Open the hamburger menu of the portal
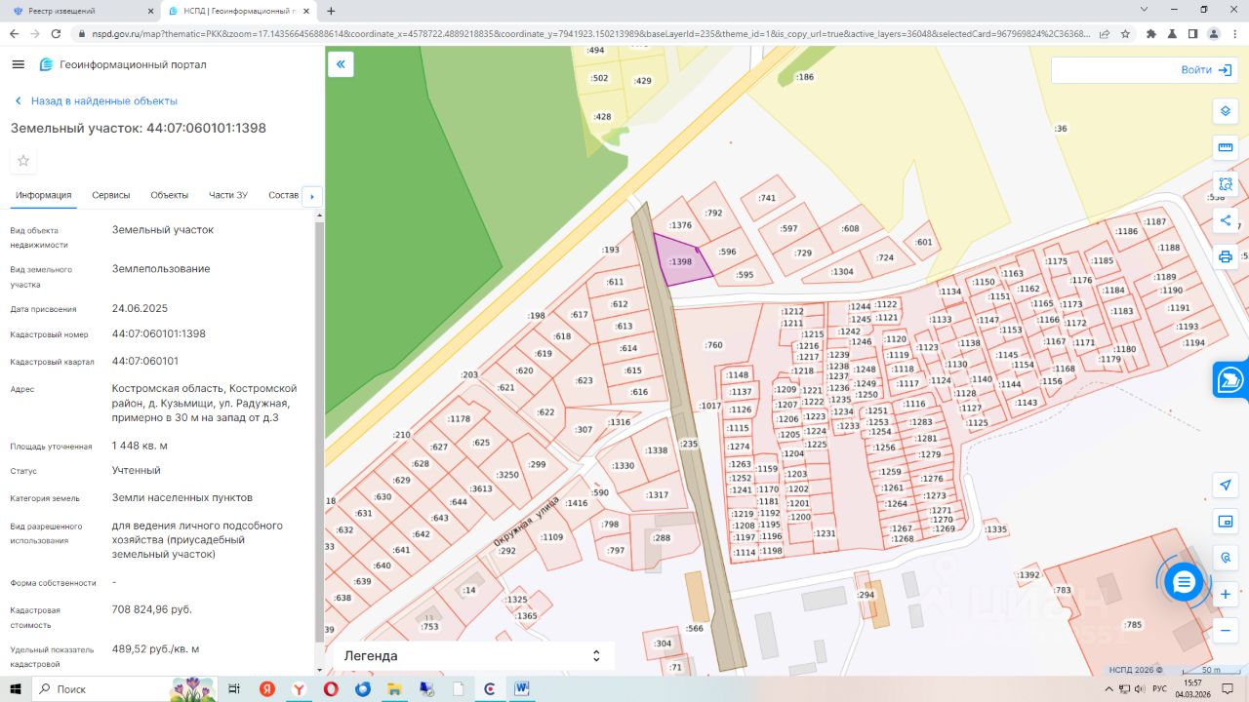Image resolution: width=1249 pixels, height=702 pixels. (x=18, y=64)
